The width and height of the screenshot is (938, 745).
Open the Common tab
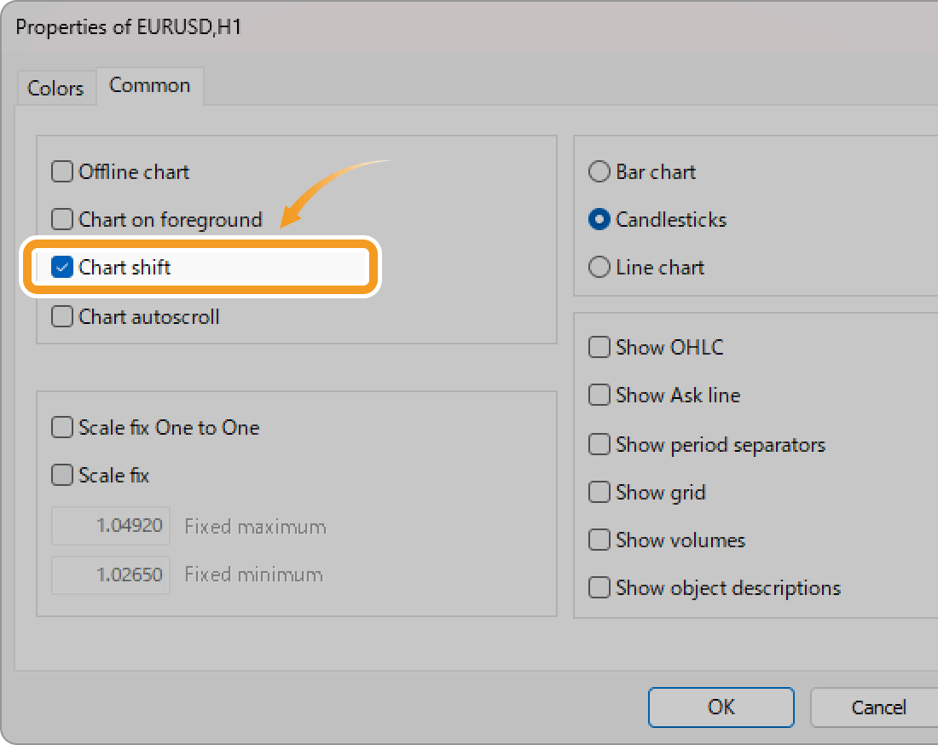pyautogui.click(x=150, y=85)
